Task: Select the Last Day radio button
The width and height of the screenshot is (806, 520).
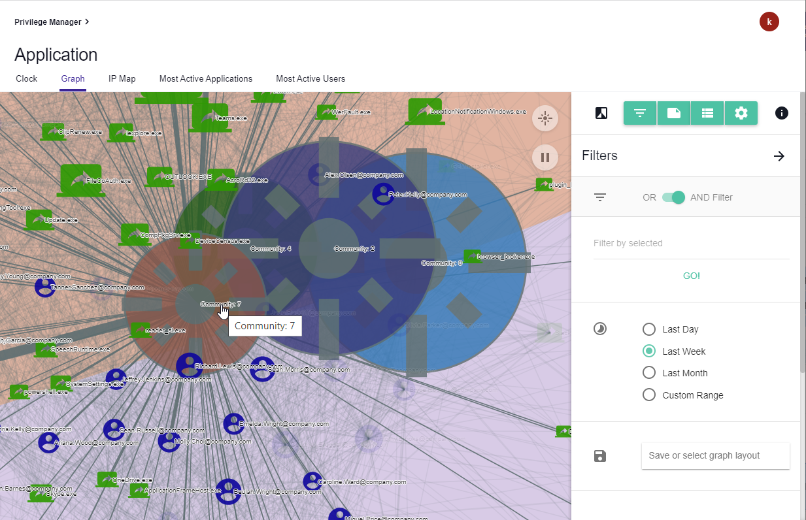Action: (648, 329)
